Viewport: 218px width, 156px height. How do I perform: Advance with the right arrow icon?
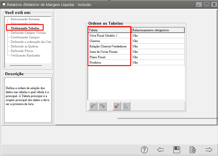209,150
